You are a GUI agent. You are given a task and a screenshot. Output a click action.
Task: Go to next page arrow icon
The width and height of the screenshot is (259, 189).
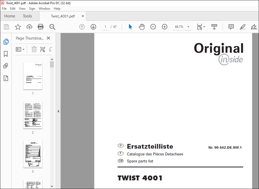[93, 27]
